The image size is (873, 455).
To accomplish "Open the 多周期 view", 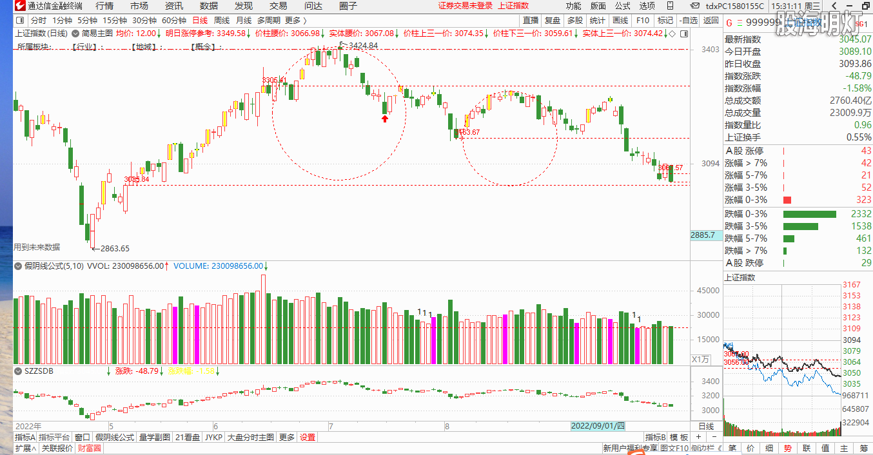I will pyautogui.click(x=268, y=21).
